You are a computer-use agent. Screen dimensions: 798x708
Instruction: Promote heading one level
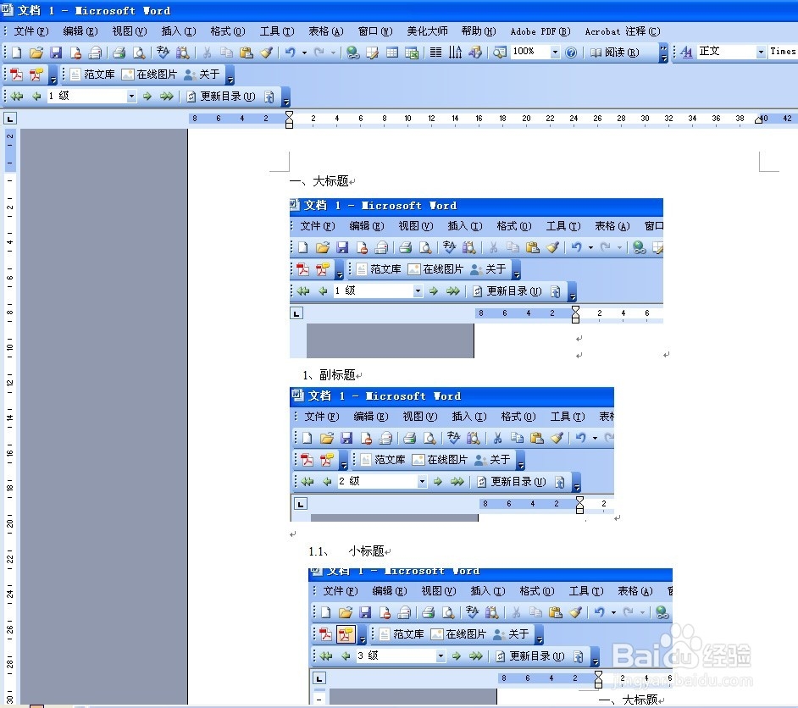pos(36,97)
